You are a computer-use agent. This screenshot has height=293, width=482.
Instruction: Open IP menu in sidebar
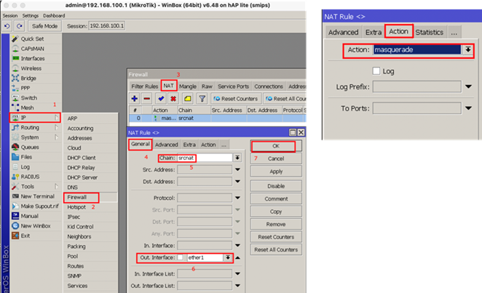pyautogui.click(x=35, y=118)
